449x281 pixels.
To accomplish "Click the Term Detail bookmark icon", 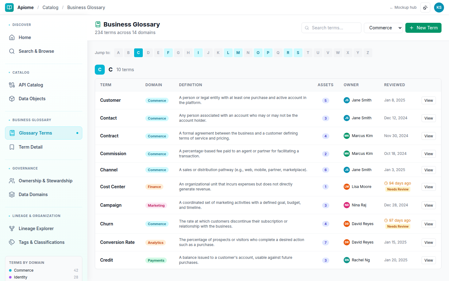I will tap(12, 147).
